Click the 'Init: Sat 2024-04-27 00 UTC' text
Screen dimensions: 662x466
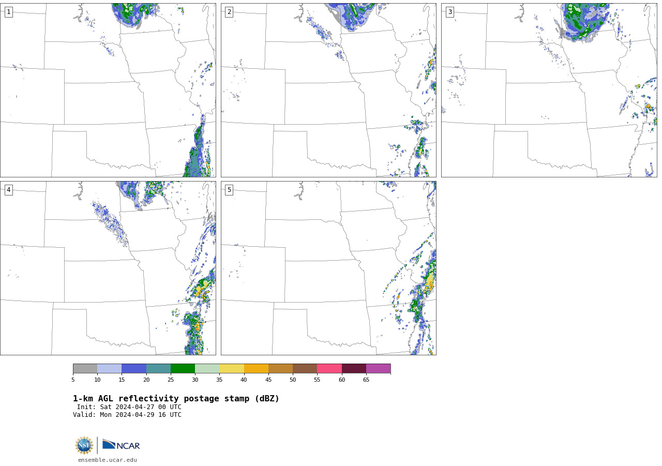coord(129,407)
